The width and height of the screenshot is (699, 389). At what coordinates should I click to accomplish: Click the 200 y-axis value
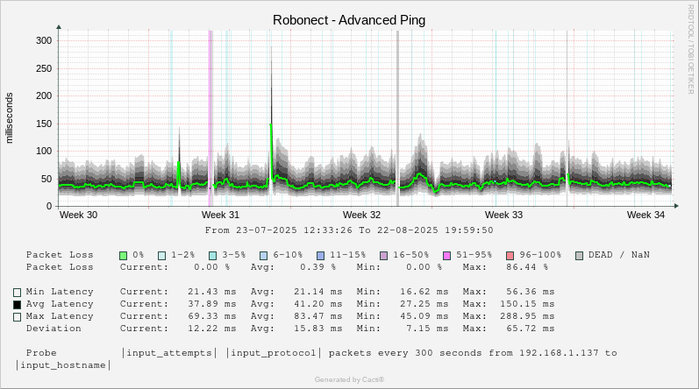[x=44, y=95]
